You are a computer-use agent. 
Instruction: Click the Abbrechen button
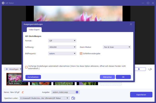[x=107, y=77]
